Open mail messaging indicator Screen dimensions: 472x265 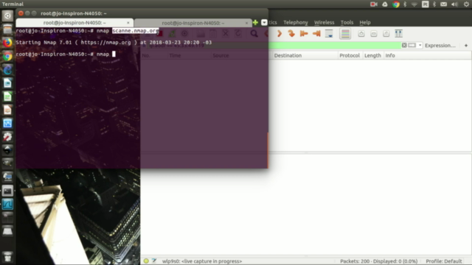click(x=443, y=4)
